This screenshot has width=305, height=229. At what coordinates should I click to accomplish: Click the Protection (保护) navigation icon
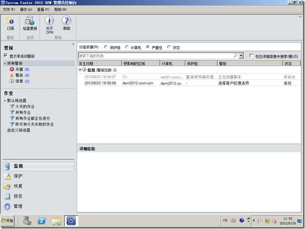click(8, 176)
